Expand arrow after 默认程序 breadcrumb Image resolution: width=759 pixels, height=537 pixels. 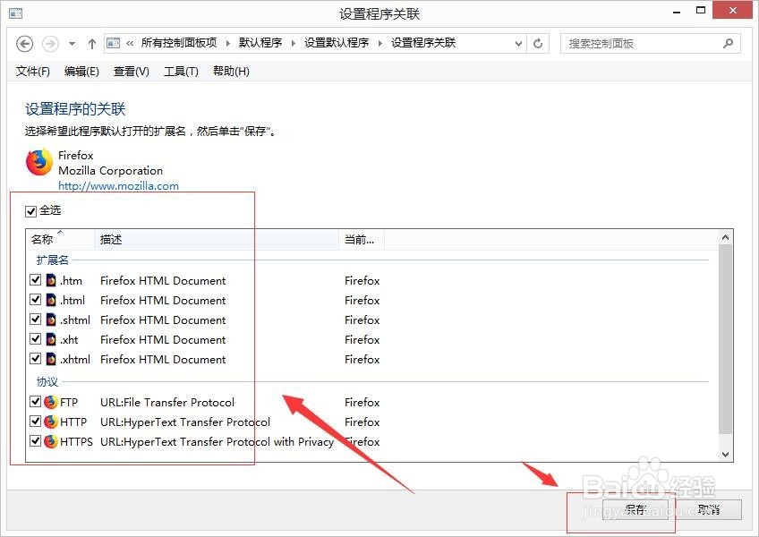(x=294, y=44)
